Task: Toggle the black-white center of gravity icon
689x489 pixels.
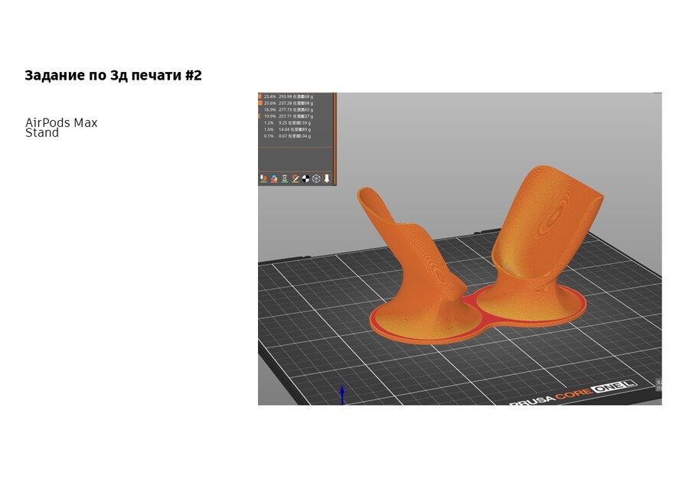Action: 305,178
